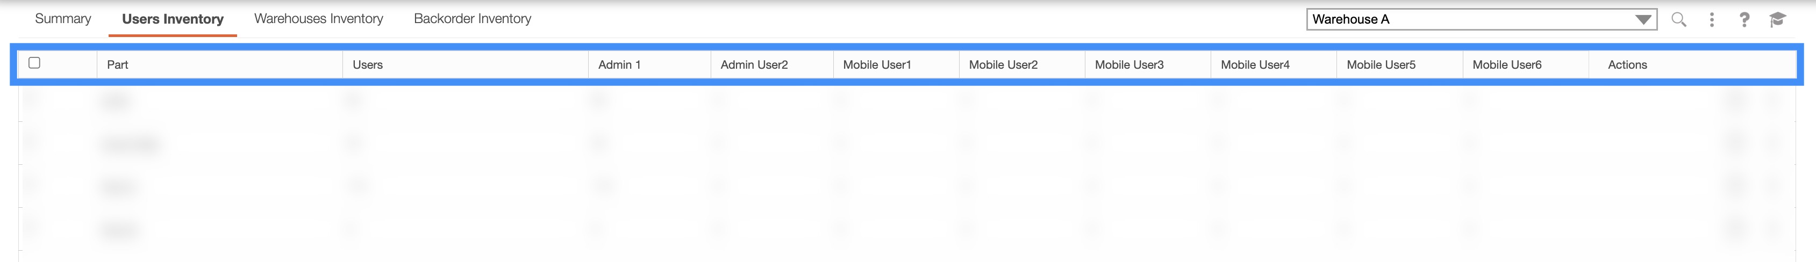
Task: Select the Mobile User1 column header
Action: tap(877, 65)
